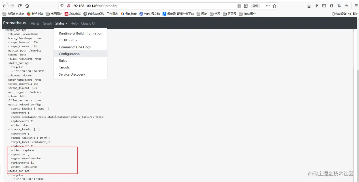Open the Alerts page link

tap(35, 23)
